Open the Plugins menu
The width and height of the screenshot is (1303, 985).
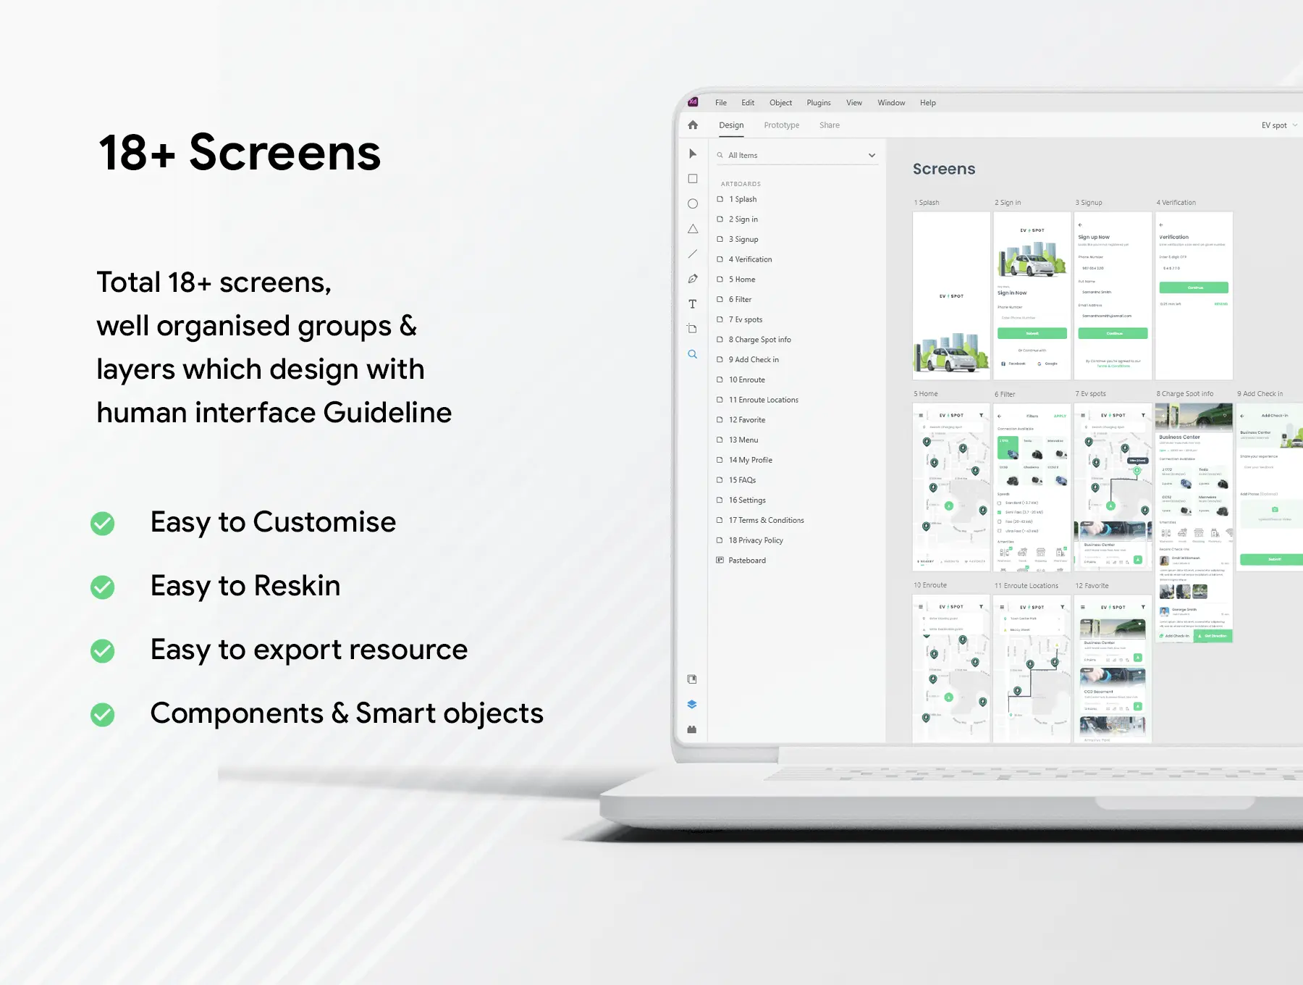click(x=818, y=103)
